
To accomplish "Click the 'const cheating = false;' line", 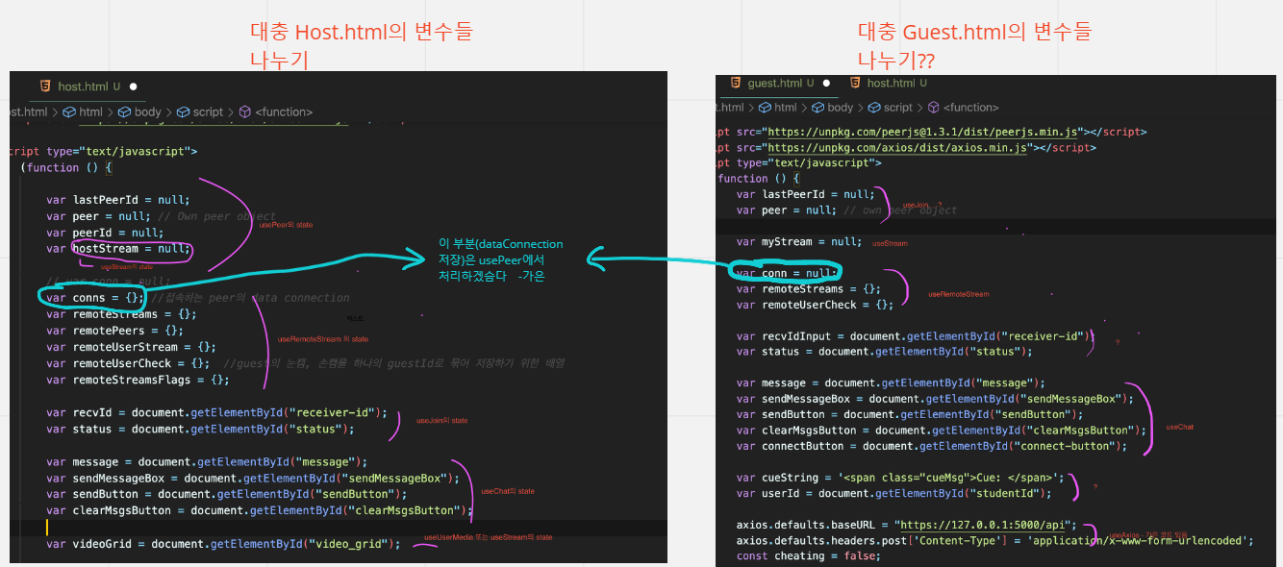I will (x=809, y=555).
